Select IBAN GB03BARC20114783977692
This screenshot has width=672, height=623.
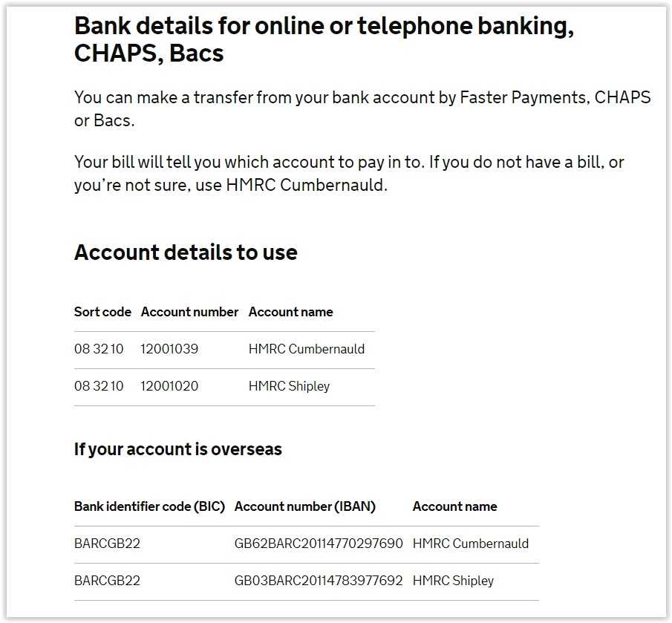point(319,581)
